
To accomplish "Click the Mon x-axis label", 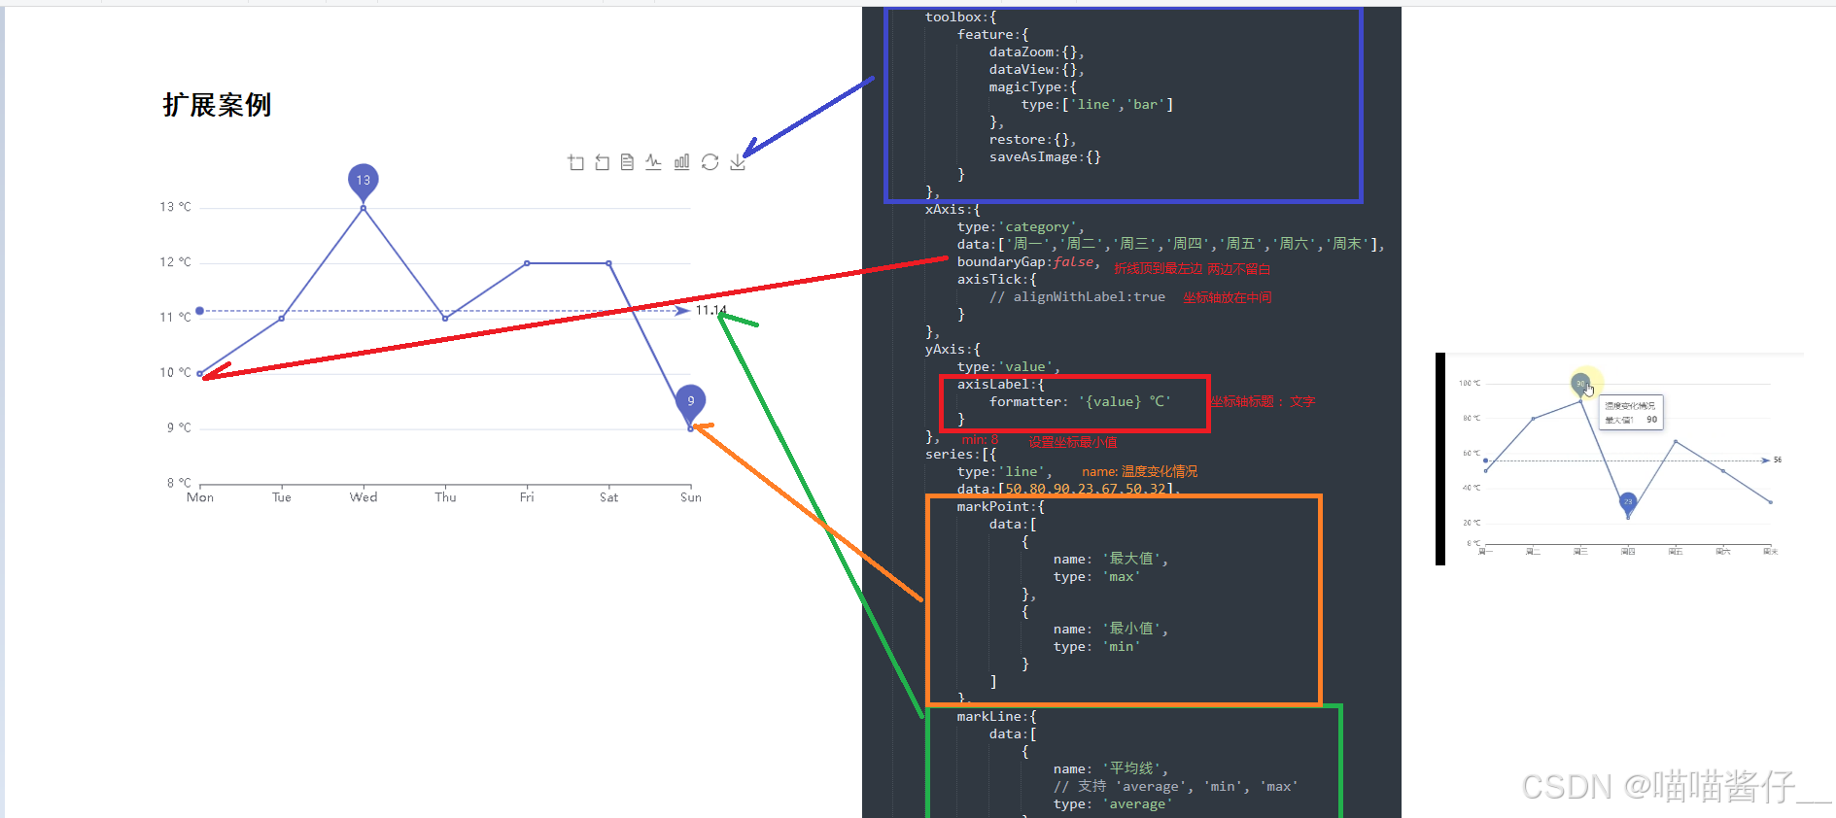I will coord(200,497).
